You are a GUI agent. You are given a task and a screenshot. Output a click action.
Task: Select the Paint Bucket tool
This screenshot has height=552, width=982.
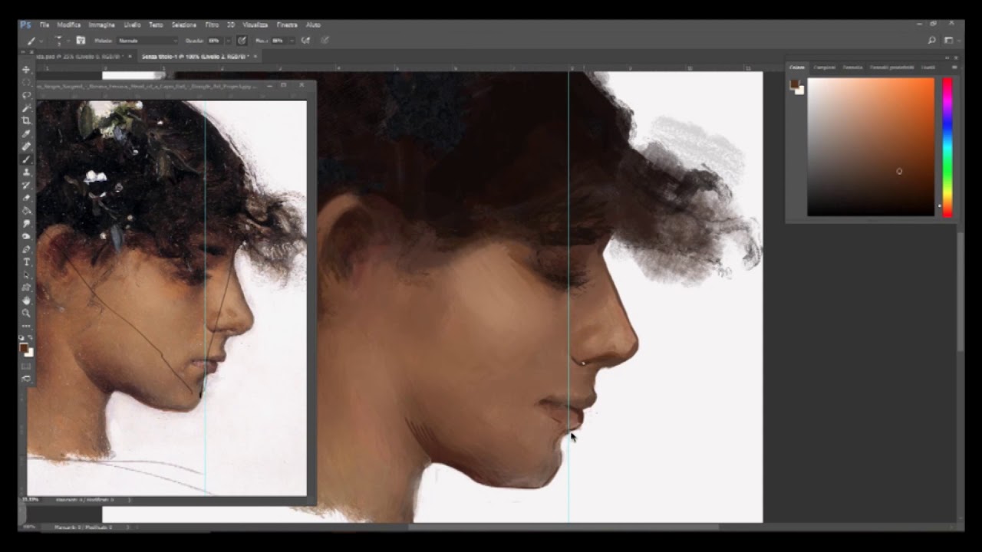26,210
